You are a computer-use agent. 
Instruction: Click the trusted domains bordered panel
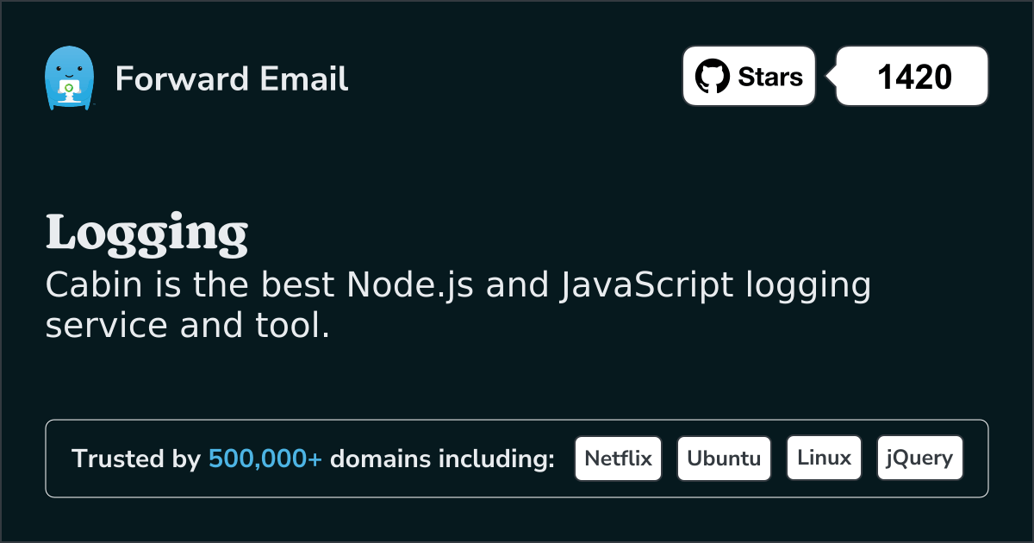point(517,458)
